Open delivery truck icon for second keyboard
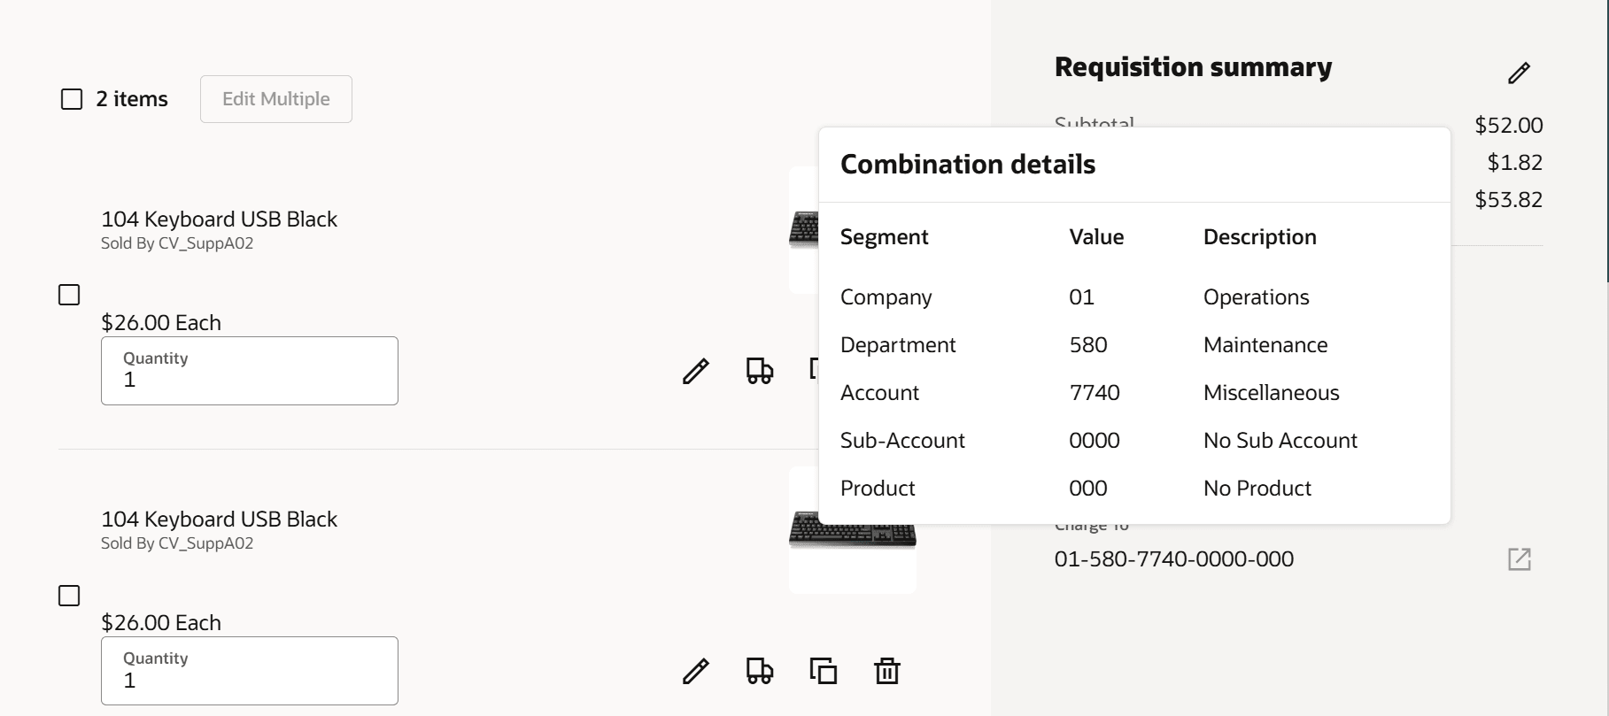 click(x=760, y=672)
